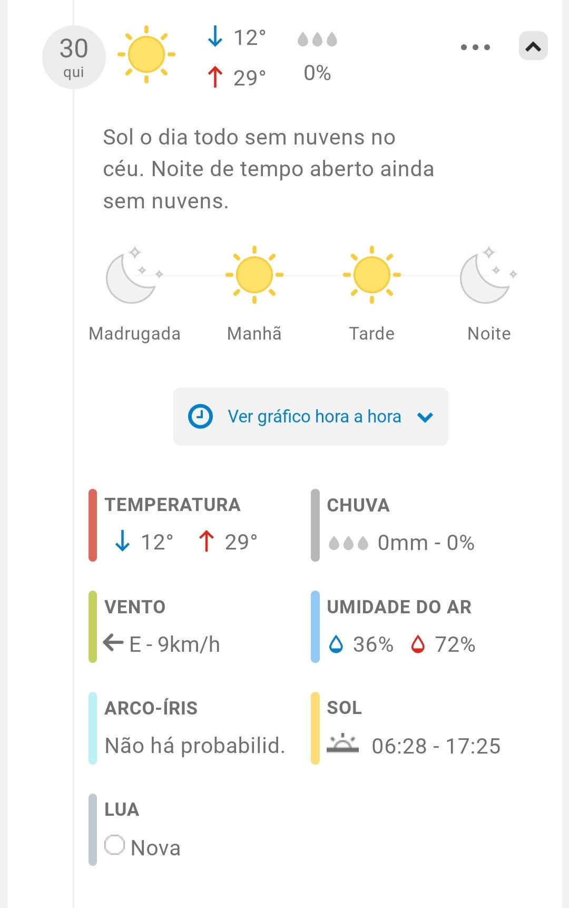Click the red maximum humidity drop icon

click(x=418, y=644)
